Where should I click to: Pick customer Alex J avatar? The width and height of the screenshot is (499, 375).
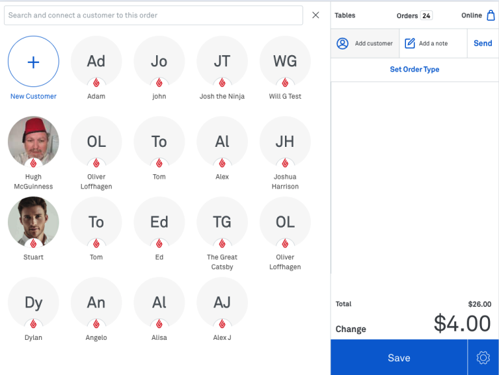[222, 303]
